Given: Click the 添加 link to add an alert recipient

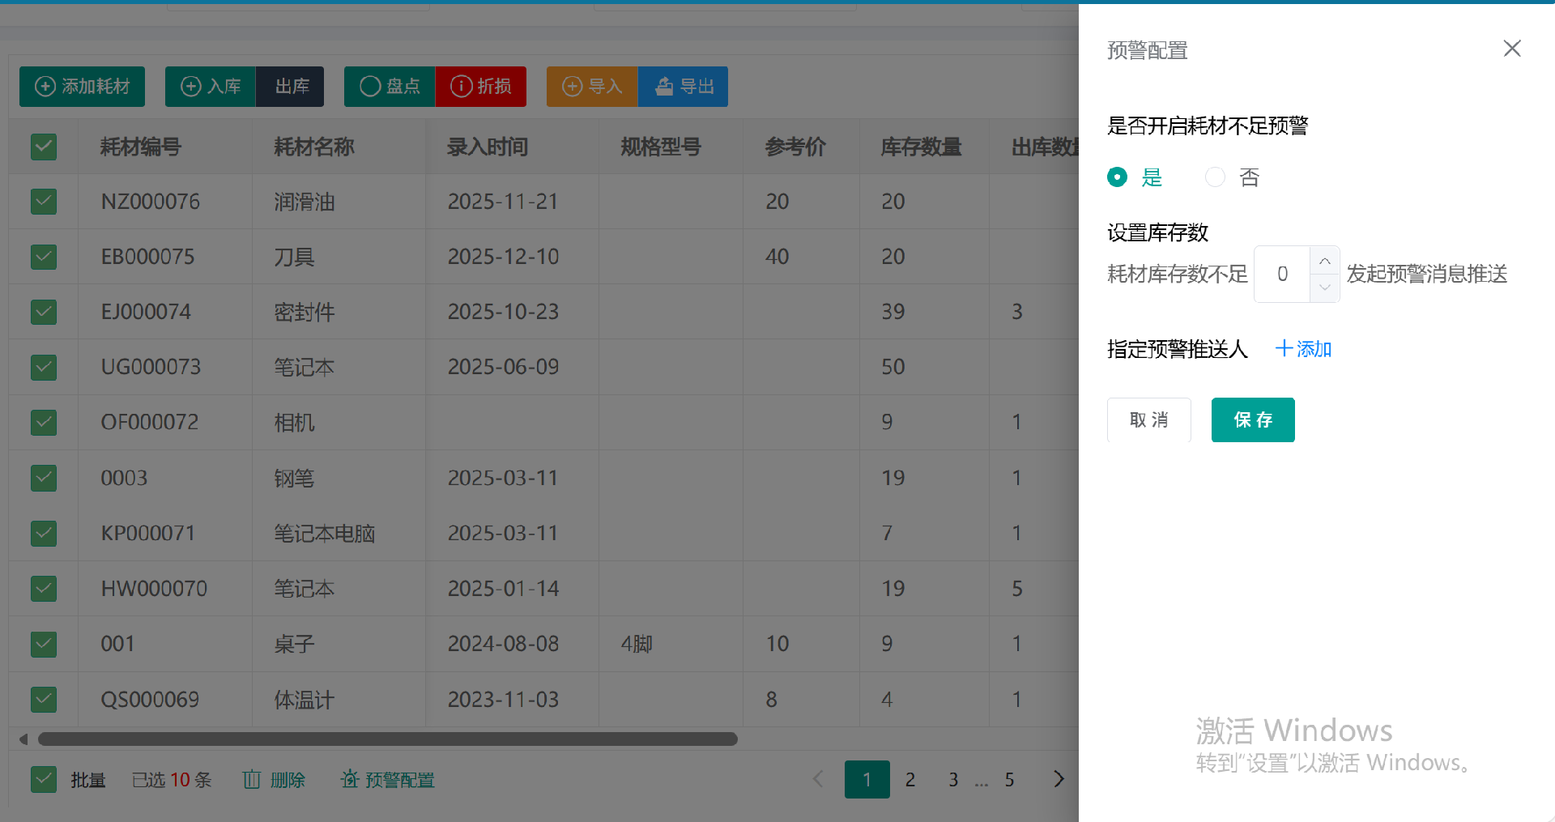Looking at the screenshot, I should click(x=1303, y=348).
